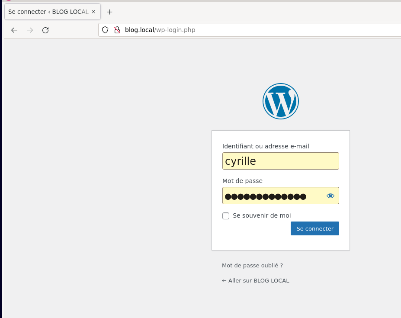Go back using the browser back arrow
This screenshot has width=401, height=318.
tap(14, 30)
